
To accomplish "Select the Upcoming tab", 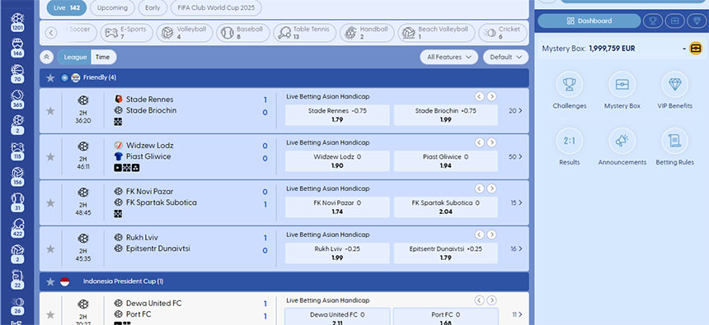I will (112, 7).
